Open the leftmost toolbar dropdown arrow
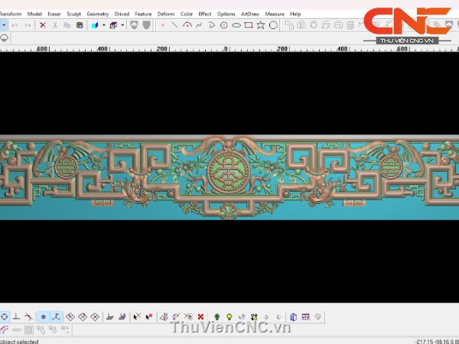 pos(4,25)
